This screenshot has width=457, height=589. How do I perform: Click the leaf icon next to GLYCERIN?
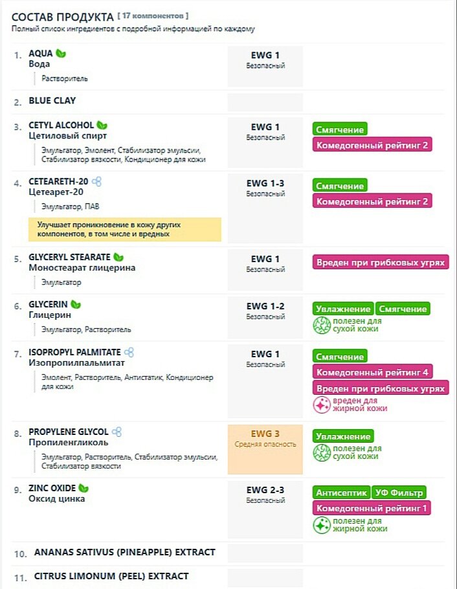[76, 304]
